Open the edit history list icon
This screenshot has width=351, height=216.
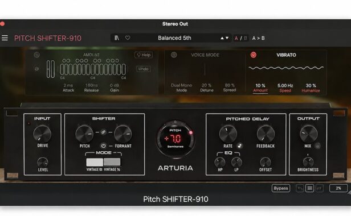click(x=309, y=188)
